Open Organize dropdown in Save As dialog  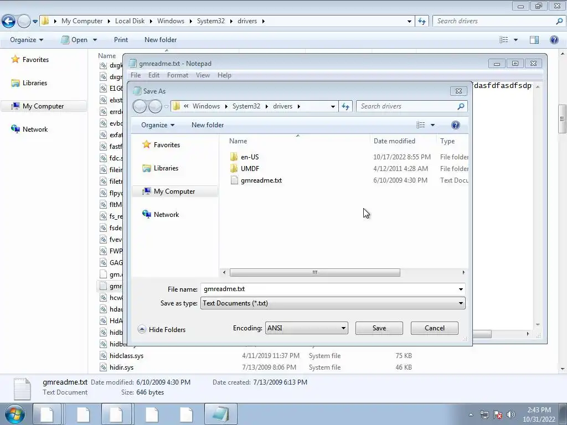[158, 125]
